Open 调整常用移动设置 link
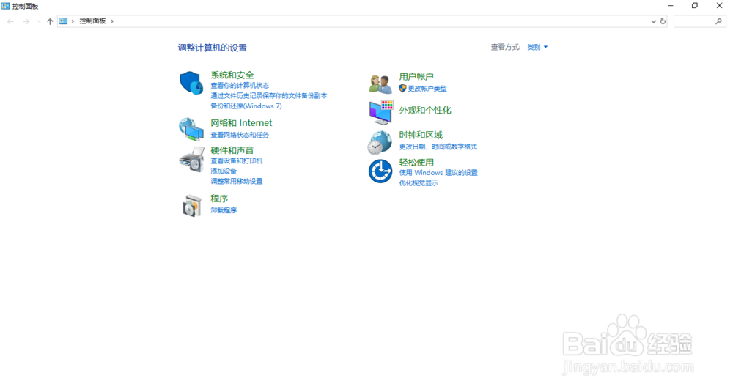The image size is (733, 392). 237,181
